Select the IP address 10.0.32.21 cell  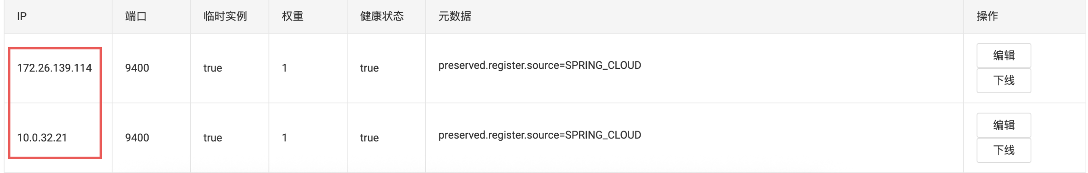point(42,138)
